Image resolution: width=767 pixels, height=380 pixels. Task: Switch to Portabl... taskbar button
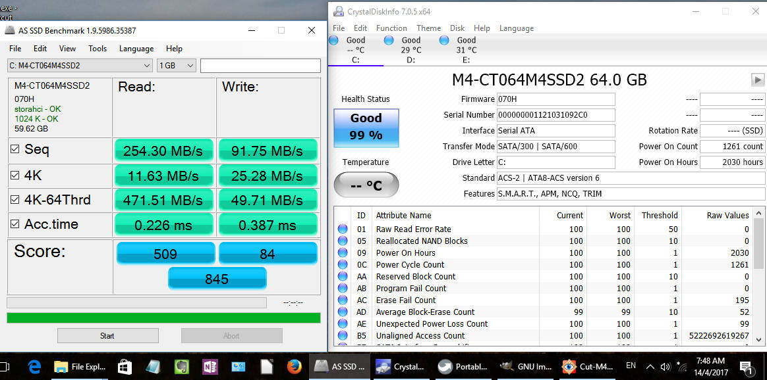pyautogui.click(x=463, y=366)
